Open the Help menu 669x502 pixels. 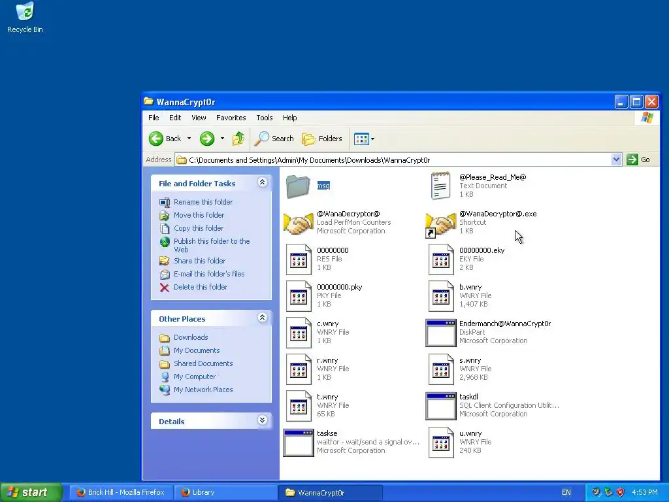[x=289, y=118]
